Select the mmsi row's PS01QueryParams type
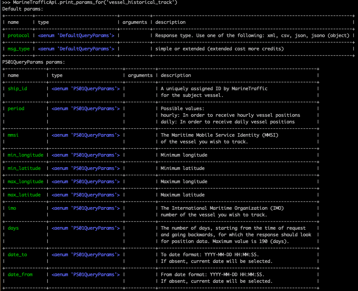 85,135
